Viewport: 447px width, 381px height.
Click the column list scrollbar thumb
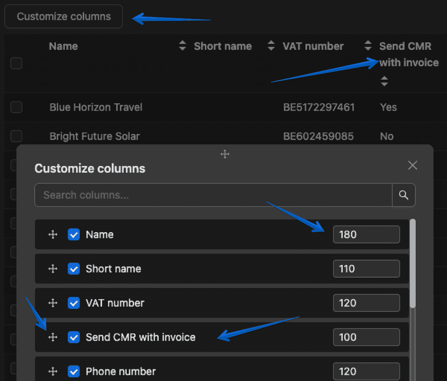pos(413,263)
